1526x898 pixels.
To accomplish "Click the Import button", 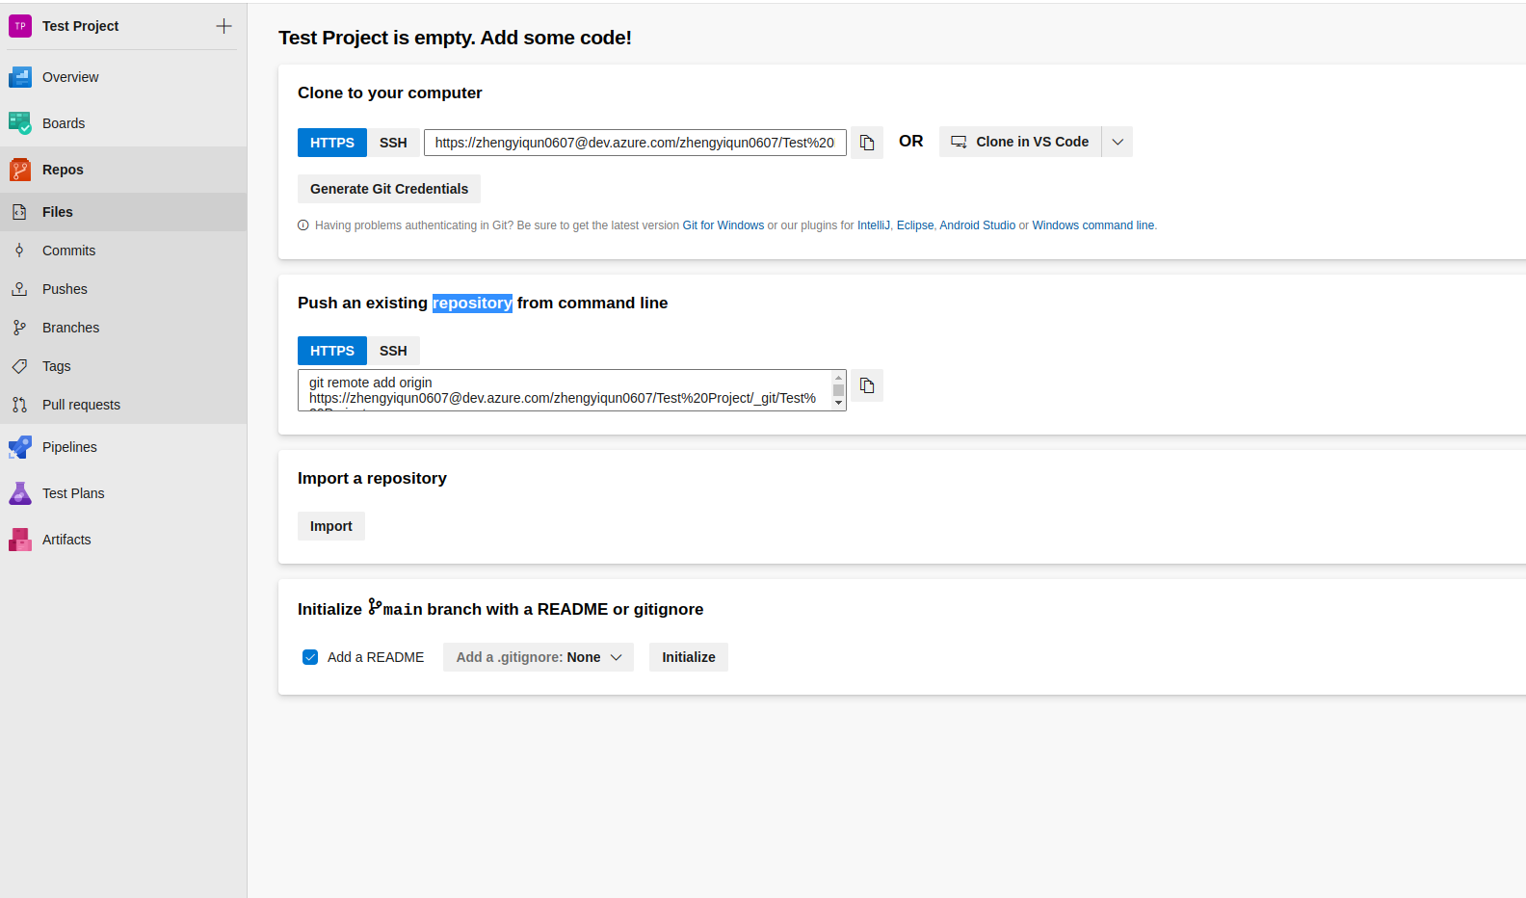I will pos(331,526).
